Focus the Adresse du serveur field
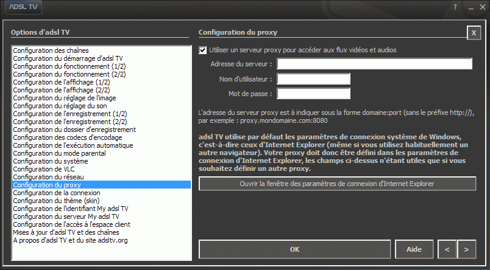 (x=374, y=64)
